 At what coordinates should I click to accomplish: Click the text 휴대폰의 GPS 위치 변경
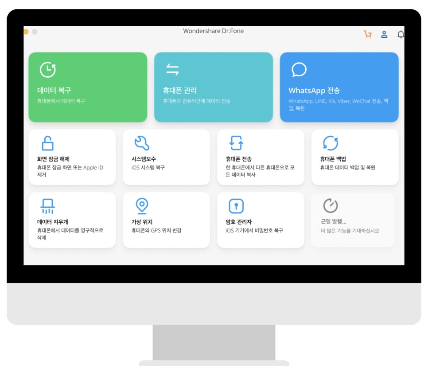(x=156, y=230)
